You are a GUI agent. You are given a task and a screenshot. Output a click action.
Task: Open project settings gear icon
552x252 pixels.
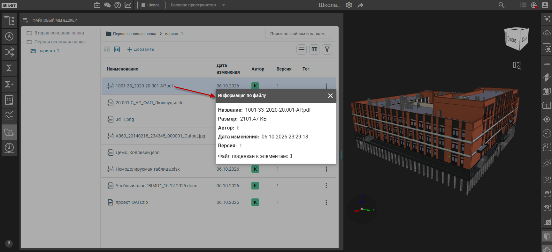click(349, 5)
